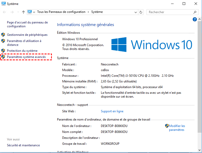The height and width of the screenshot is (153, 202).
Task: Open recent locations dropdown arrow
Action: [x=18, y=12]
